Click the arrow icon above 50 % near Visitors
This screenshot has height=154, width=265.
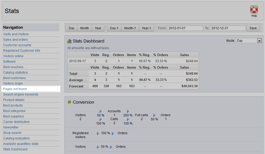click(x=101, y=111)
